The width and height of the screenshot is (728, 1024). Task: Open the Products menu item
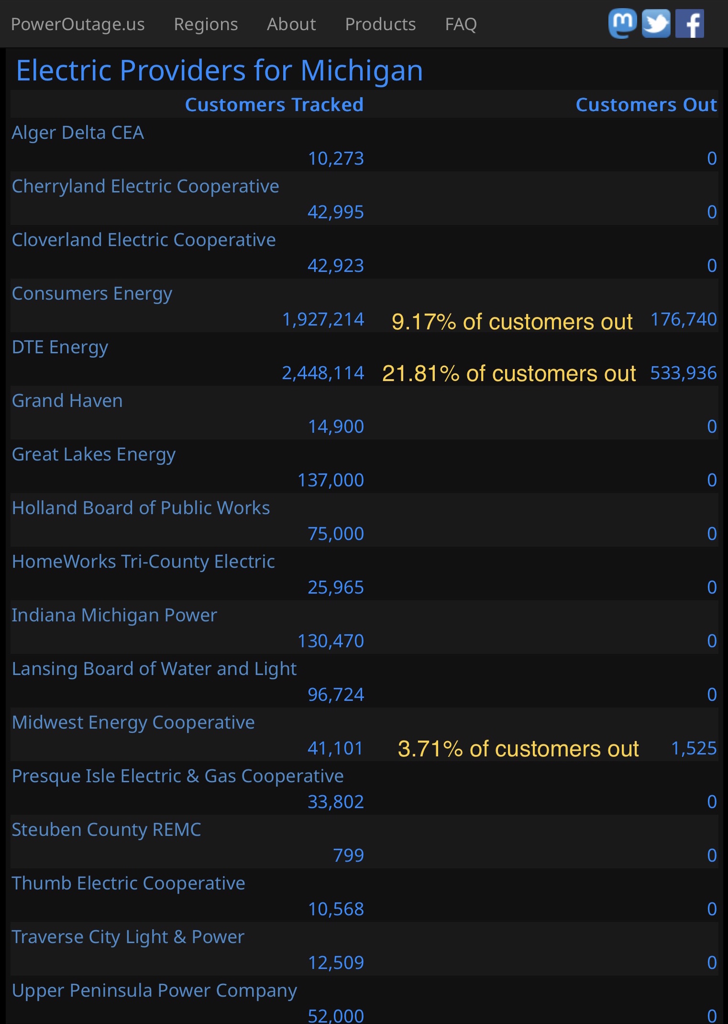pyautogui.click(x=380, y=24)
